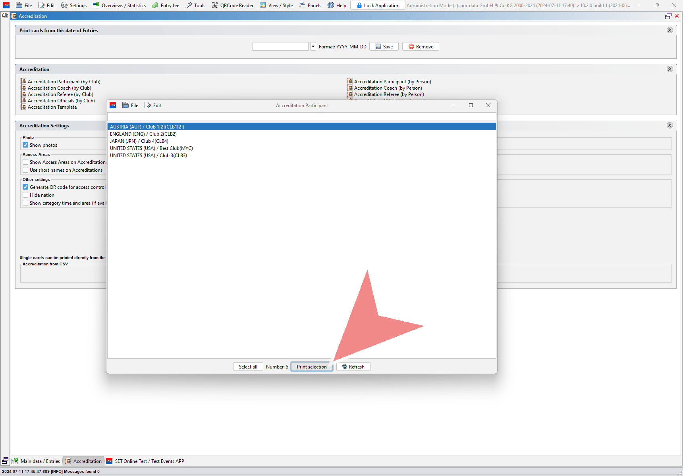Click the Refresh icon button in dialog
The width and height of the screenshot is (683, 476).
[353, 367]
